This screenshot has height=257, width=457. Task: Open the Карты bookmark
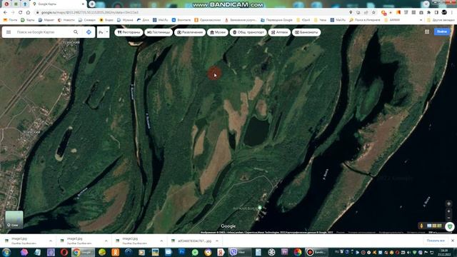point(27,20)
